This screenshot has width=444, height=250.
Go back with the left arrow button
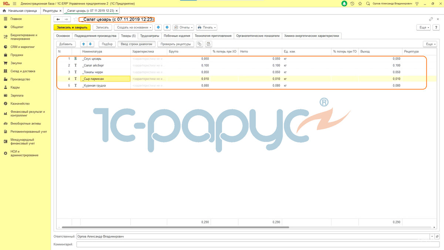(x=58, y=19)
